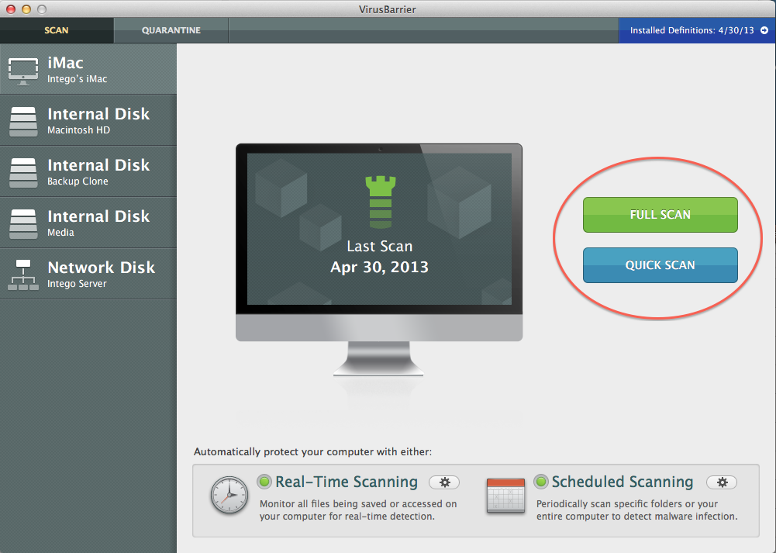Minimize the VirusBarrier window
This screenshot has height=553, width=776.
[26, 9]
